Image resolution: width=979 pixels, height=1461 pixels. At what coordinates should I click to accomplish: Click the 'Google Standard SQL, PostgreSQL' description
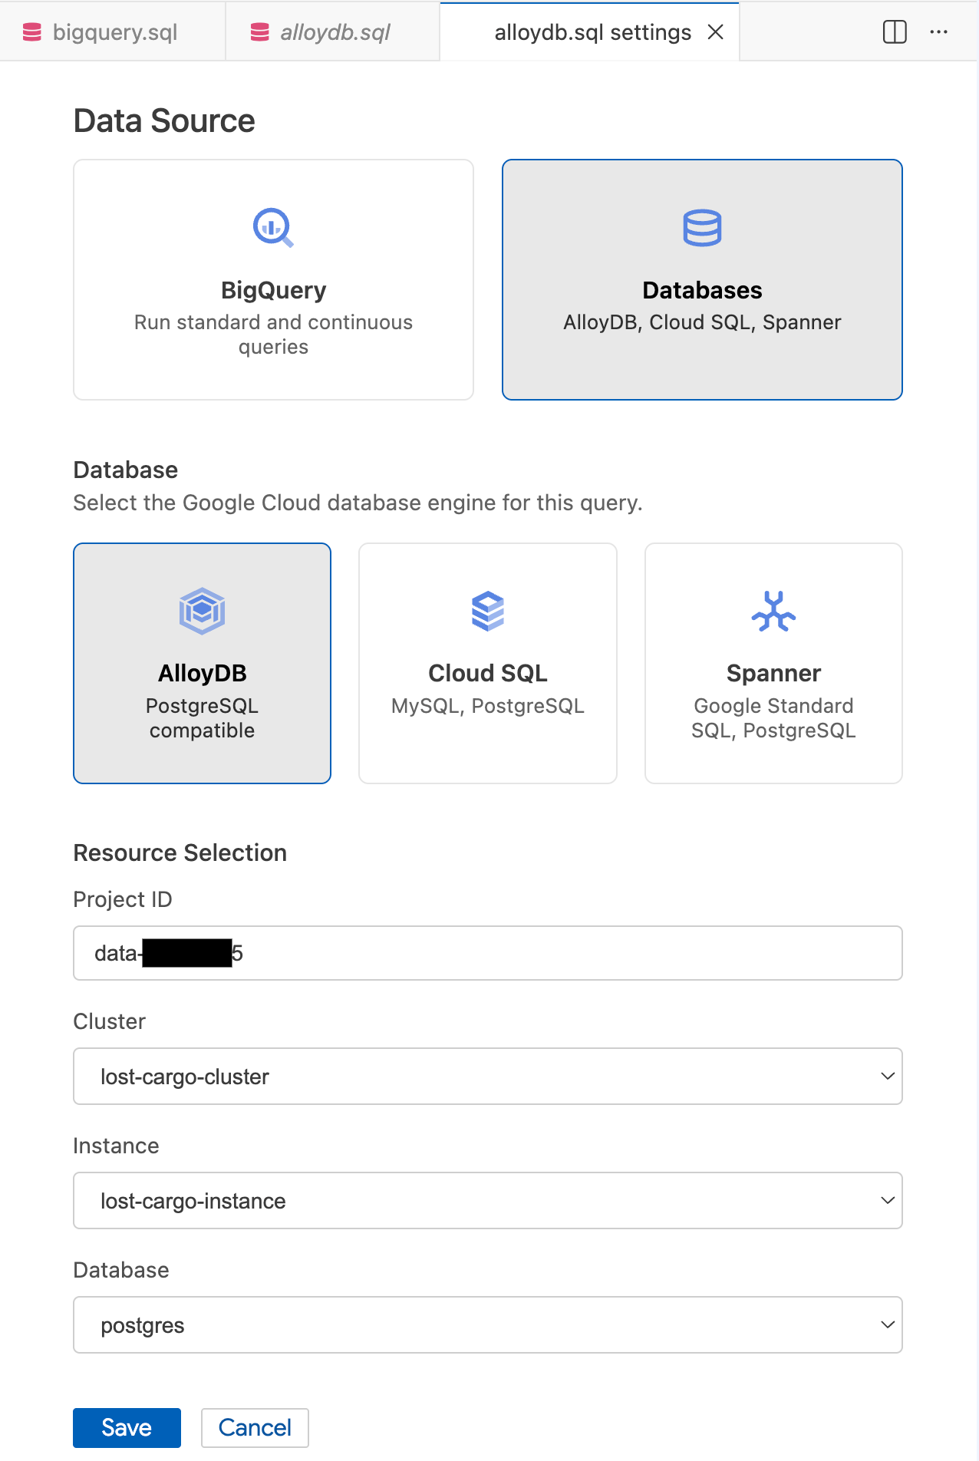pyautogui.click(x=773, y=718)
